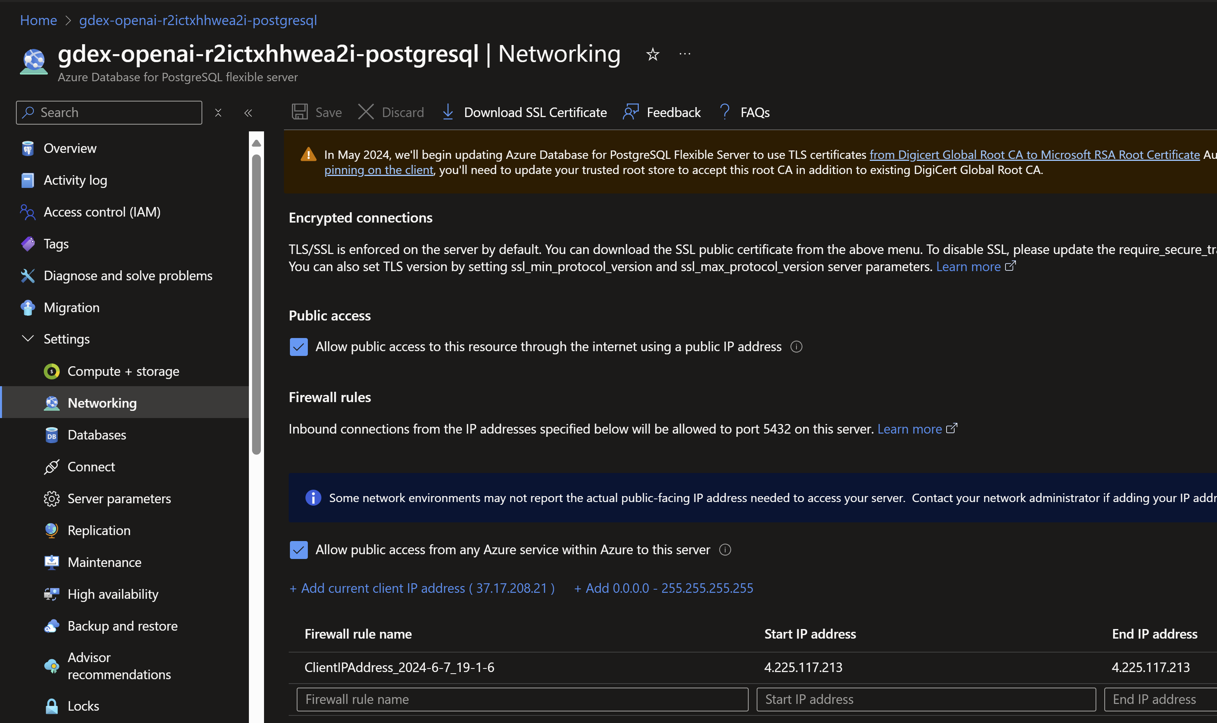Viewport: 1217px width, 723px height.
Task: Toggle Allow public access from Azure services checkbox
Action: pos(299,549)
